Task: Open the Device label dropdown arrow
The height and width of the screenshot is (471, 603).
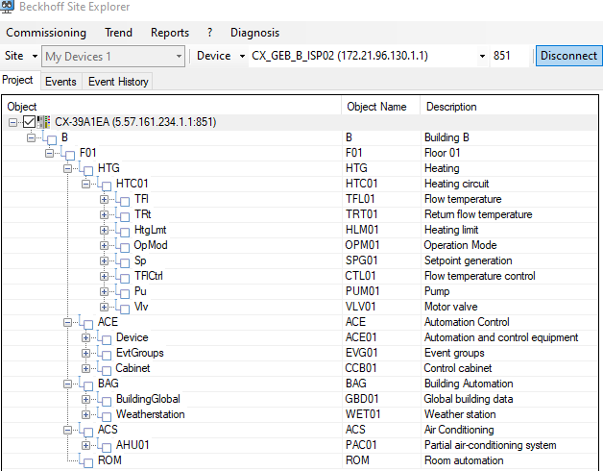Action: tap(242, 56)
